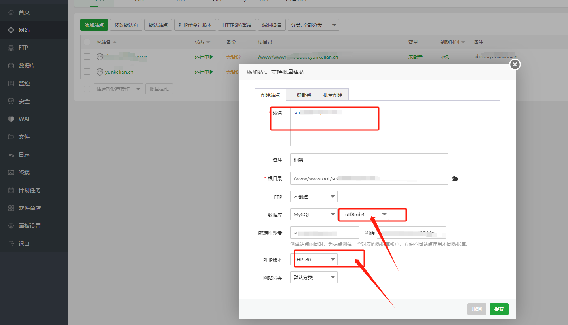Toggle checkbox beside 请选择批量操作 dropdown
Viewport: 568px width, 325px height.
(87, 89)
